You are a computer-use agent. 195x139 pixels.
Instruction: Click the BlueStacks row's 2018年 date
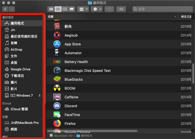coord(186,79)
